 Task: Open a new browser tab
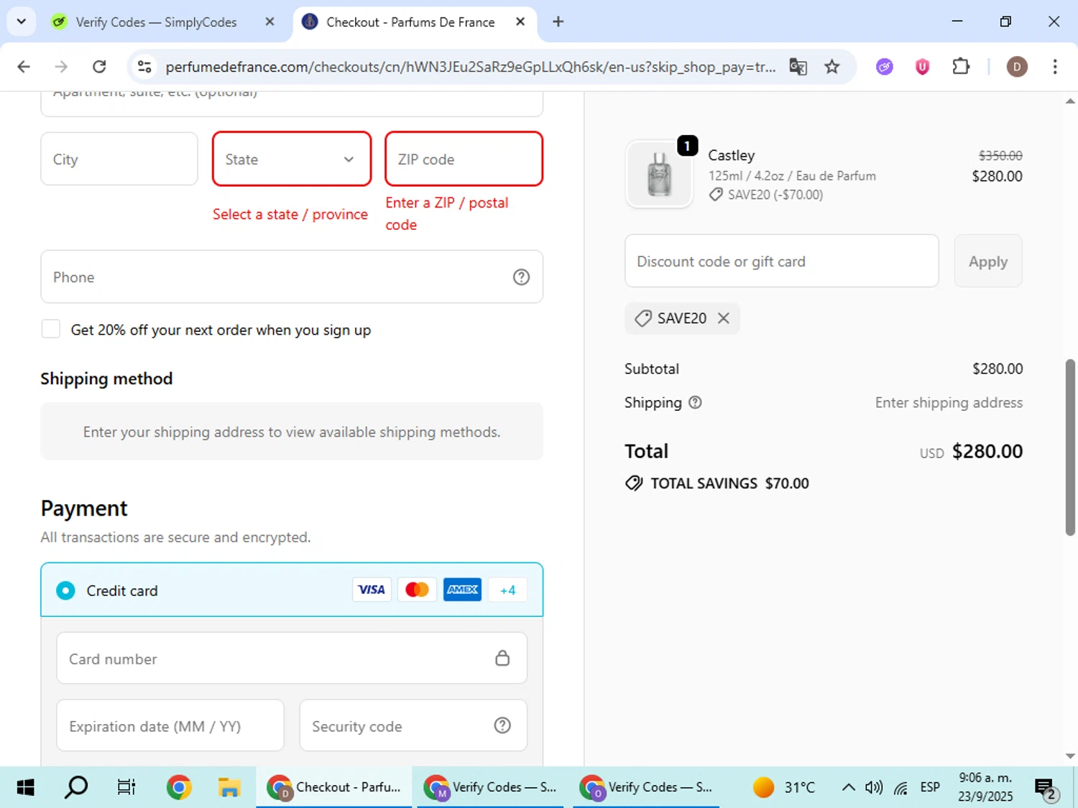558,22
